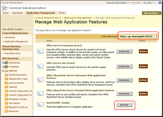Click the Content Deployment Paths list icon
Screen dimensions: 163x117
coord(6,95)
